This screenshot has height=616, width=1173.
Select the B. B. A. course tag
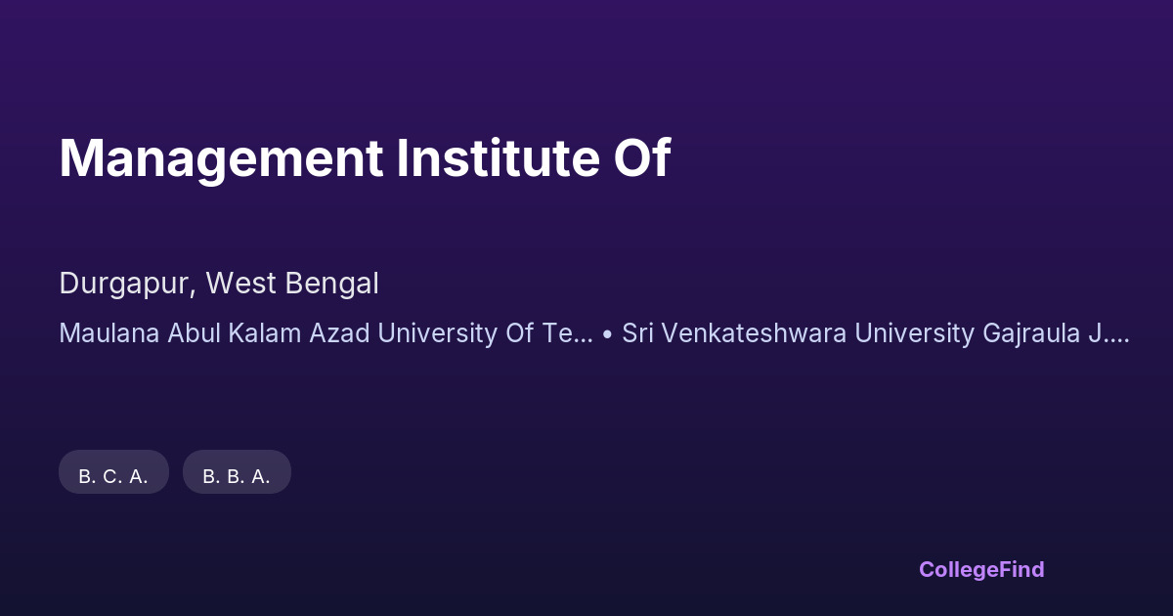tap(237, 476)
